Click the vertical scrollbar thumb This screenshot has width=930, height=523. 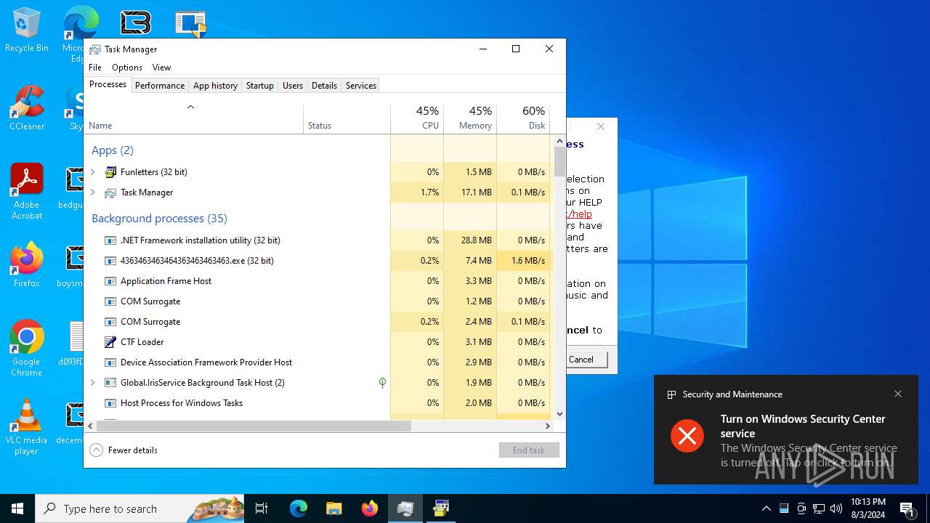point(559,161)
